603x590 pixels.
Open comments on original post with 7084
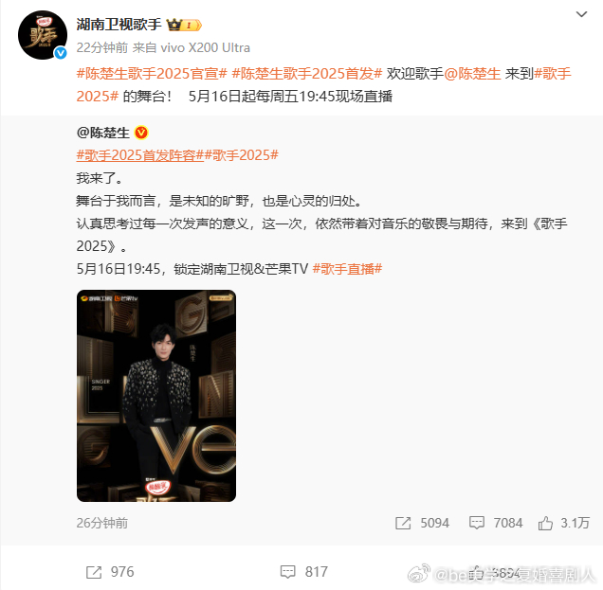(x=496, y=523)
